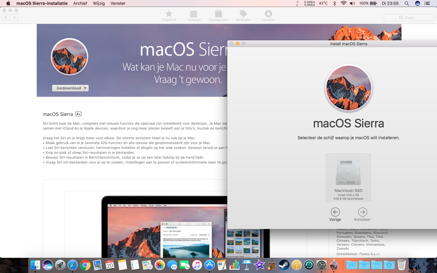The image size is (437, 273).
Task: Open Notification Center from menu bar
Action: (427, 3)
